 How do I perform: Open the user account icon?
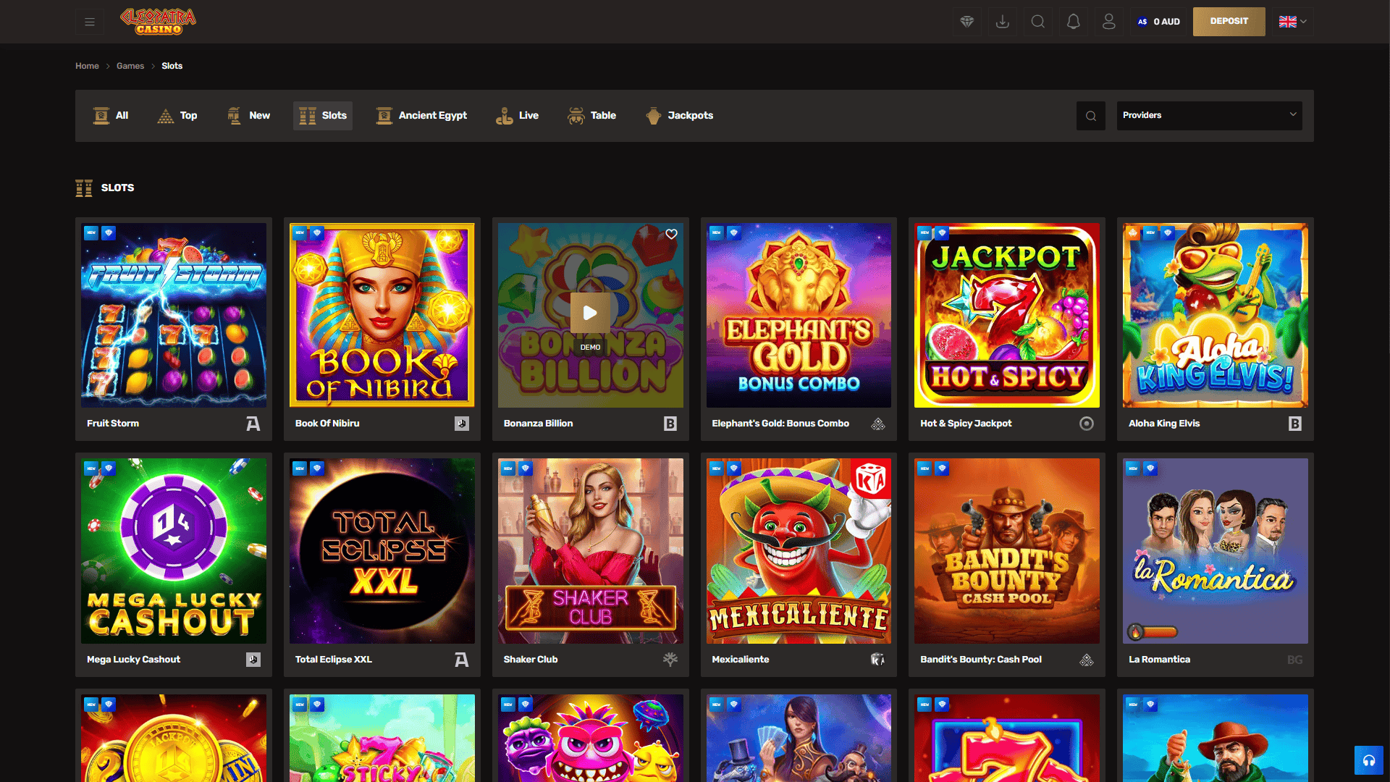point(1108,22)
